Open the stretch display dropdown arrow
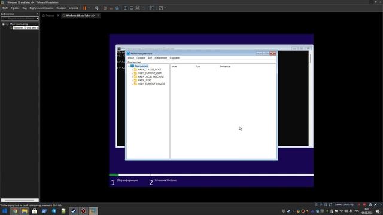 pyautogui.click(x=165, y=8)
